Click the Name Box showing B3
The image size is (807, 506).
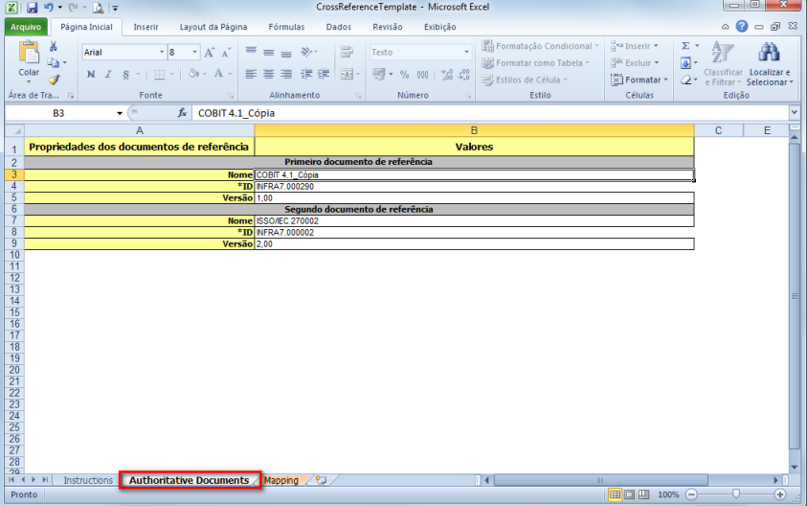(x=58, y=113)
